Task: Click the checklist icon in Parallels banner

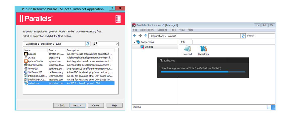Action: tap(118, 19)
